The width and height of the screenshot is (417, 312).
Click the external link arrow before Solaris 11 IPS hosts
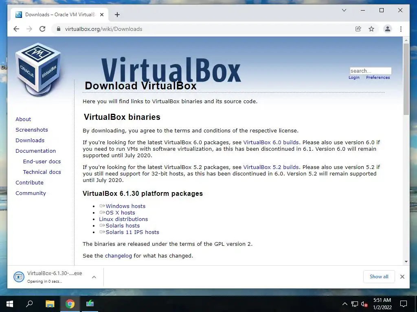[102, 232]
